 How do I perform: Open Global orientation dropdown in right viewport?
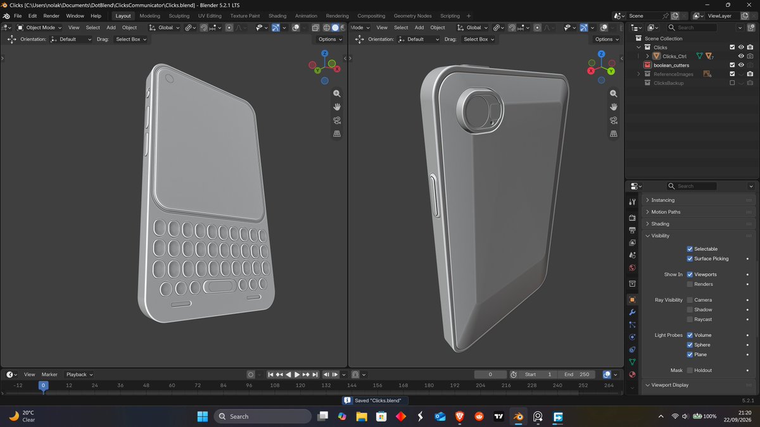[x=474, y=28]
